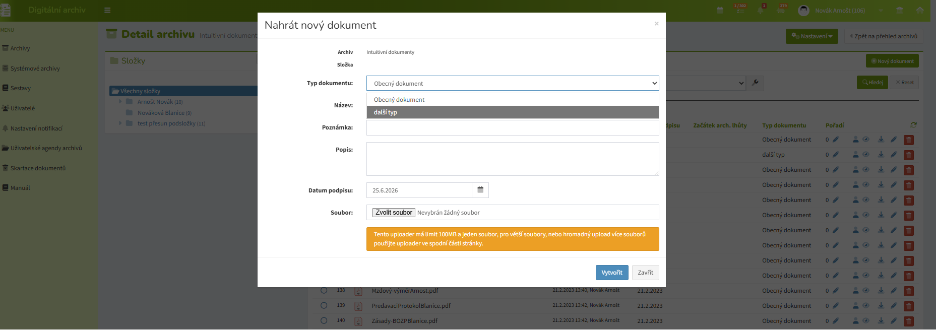Open Sestavy in the sidebar menu
The height and width of the screenshot is (330, 936).
(20, 88)
